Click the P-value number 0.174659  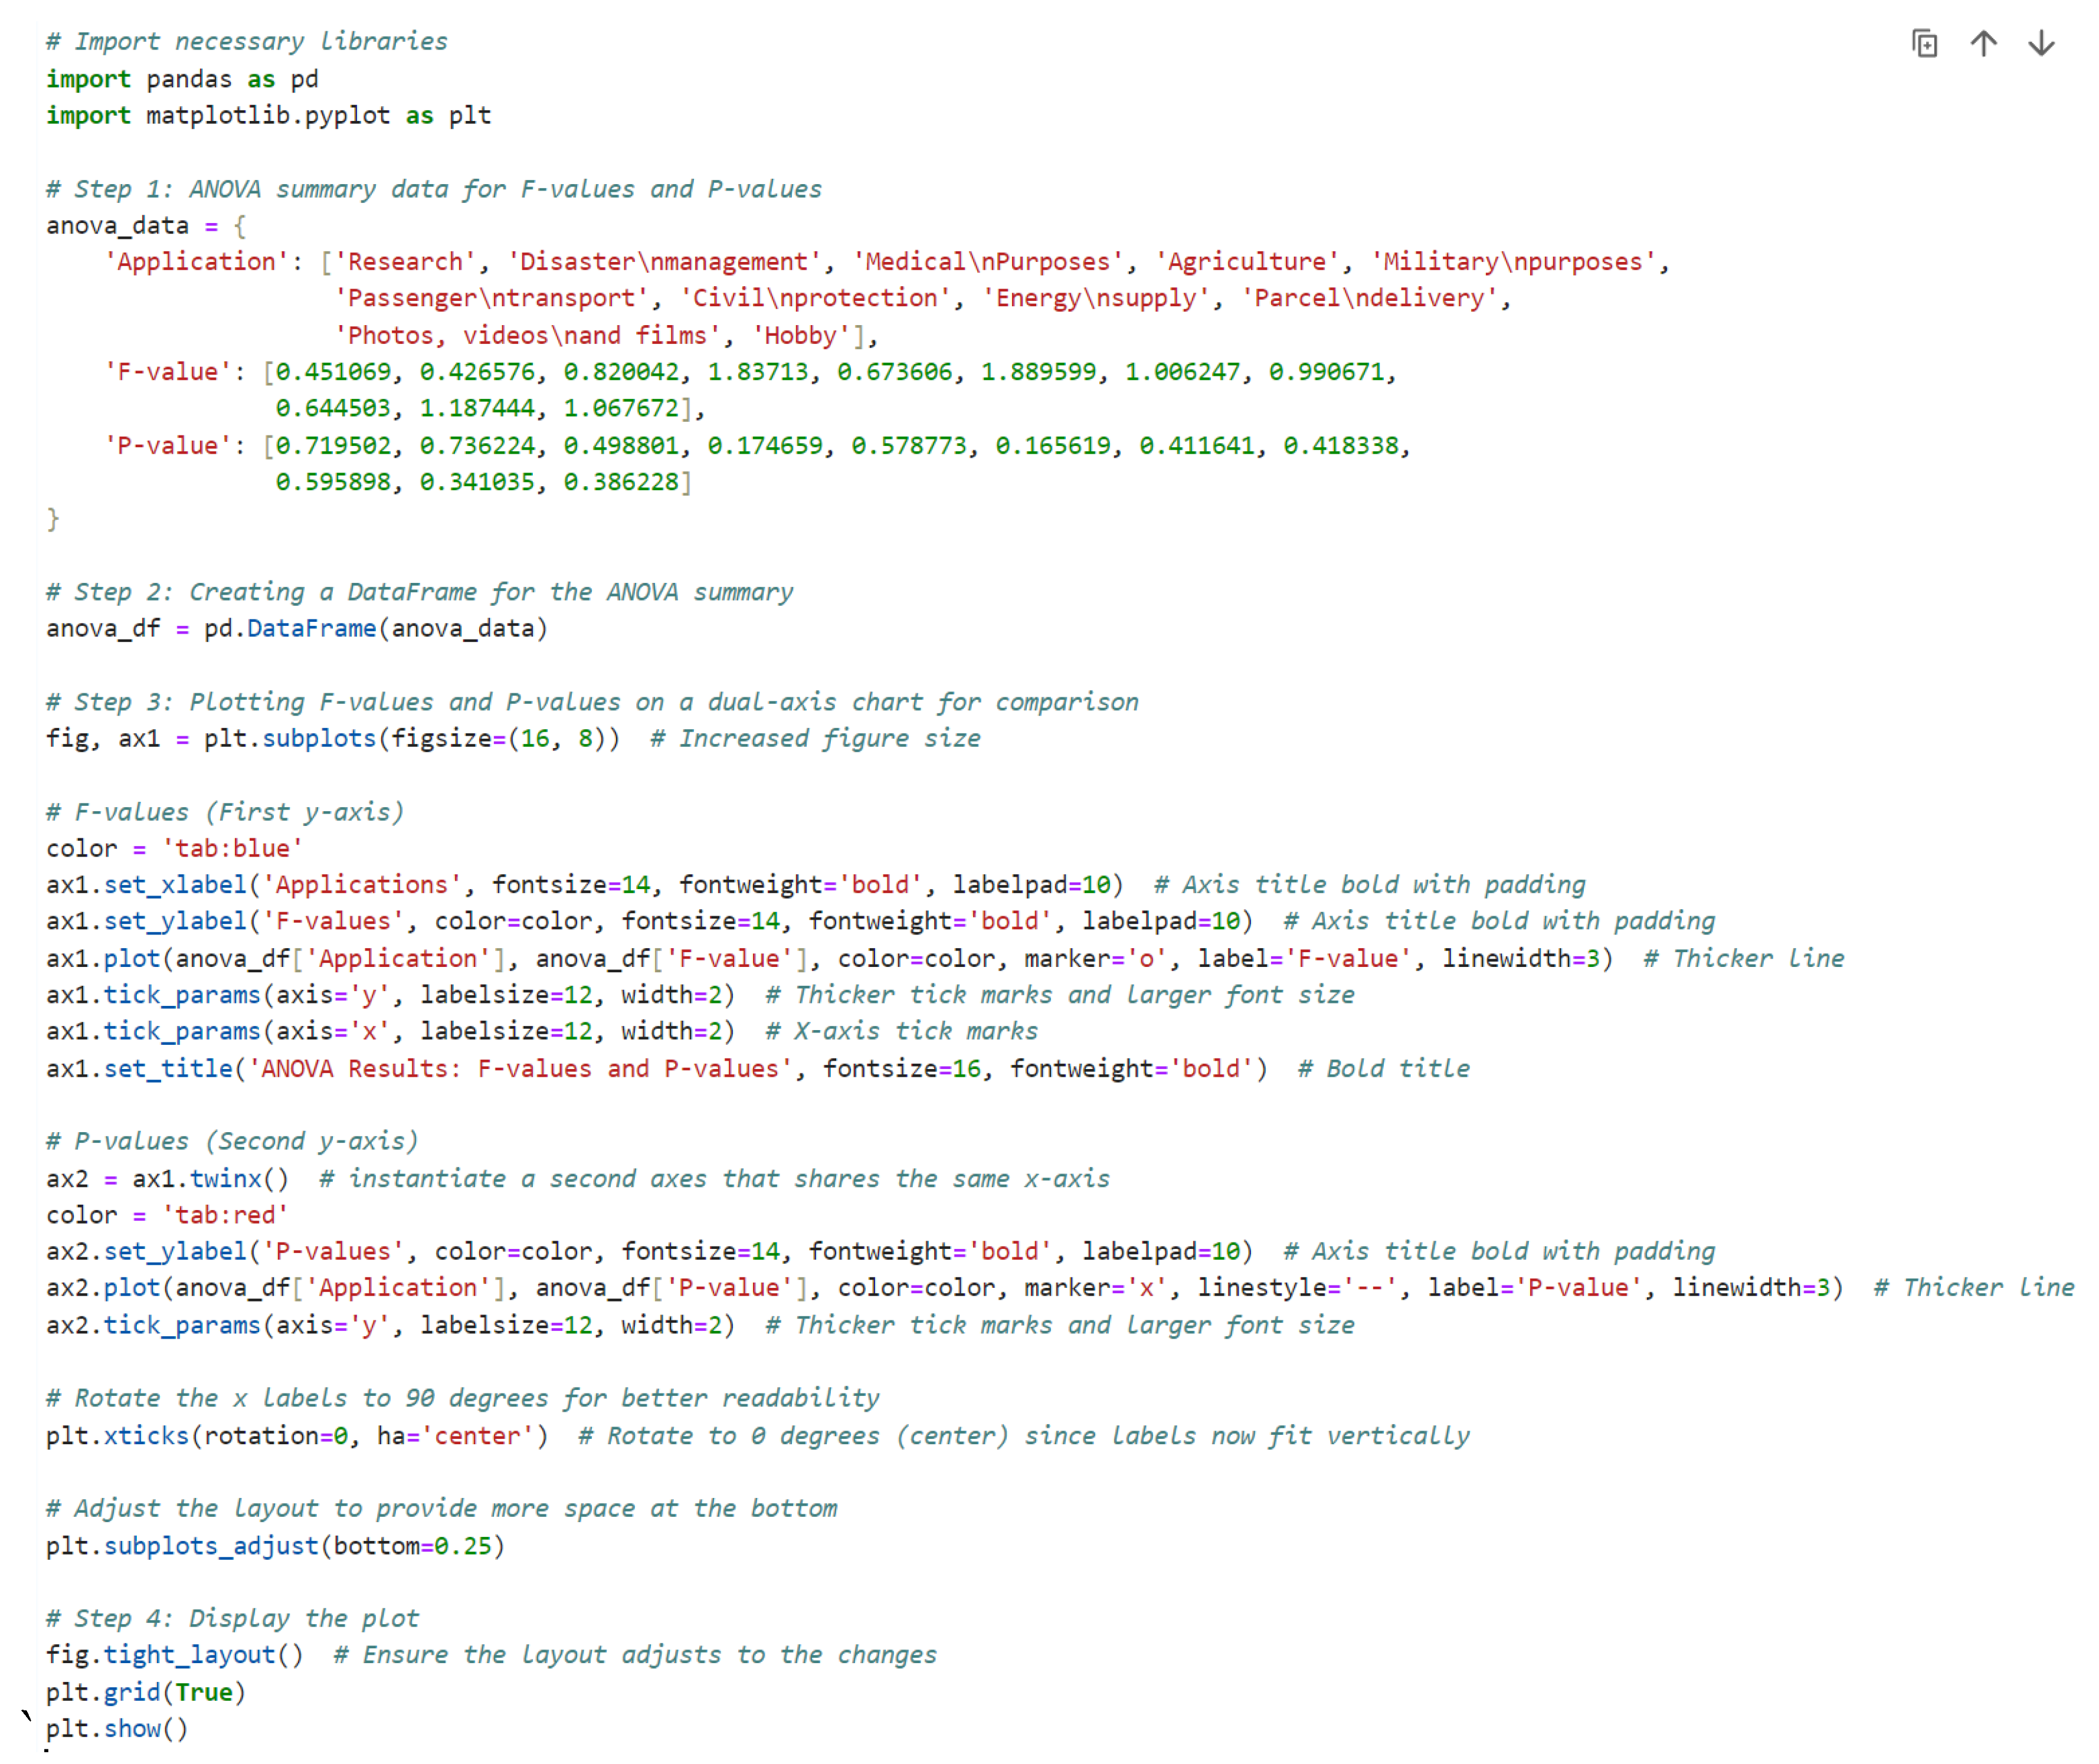click(x=765, y=446)
